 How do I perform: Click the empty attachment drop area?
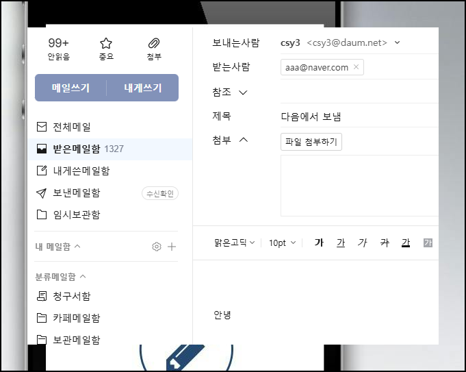[360, 186]
